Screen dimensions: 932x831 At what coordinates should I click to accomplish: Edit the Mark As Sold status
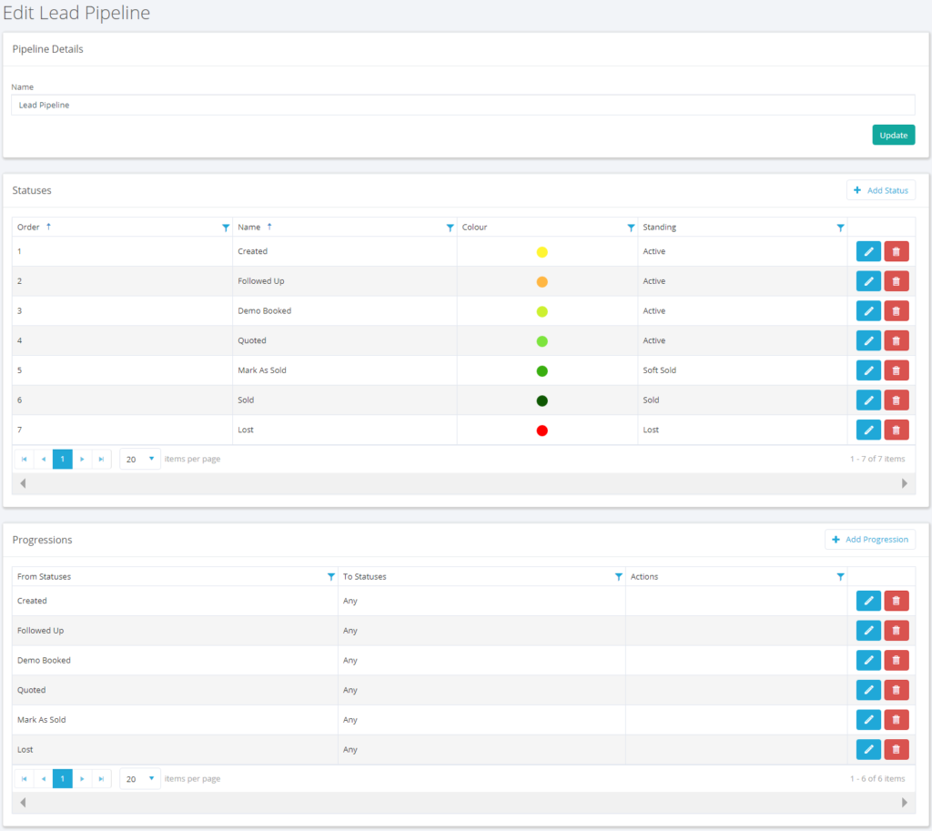click(x=868, y=370)
